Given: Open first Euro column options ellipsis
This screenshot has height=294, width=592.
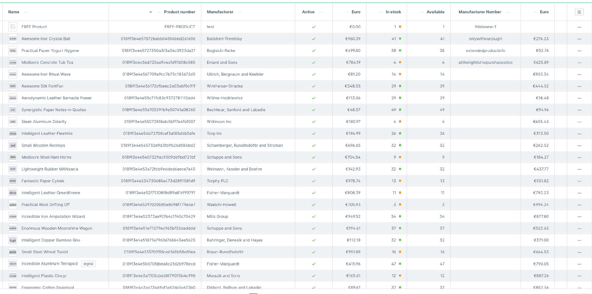Looking at the screenshot, I should (x=347, y=12).
